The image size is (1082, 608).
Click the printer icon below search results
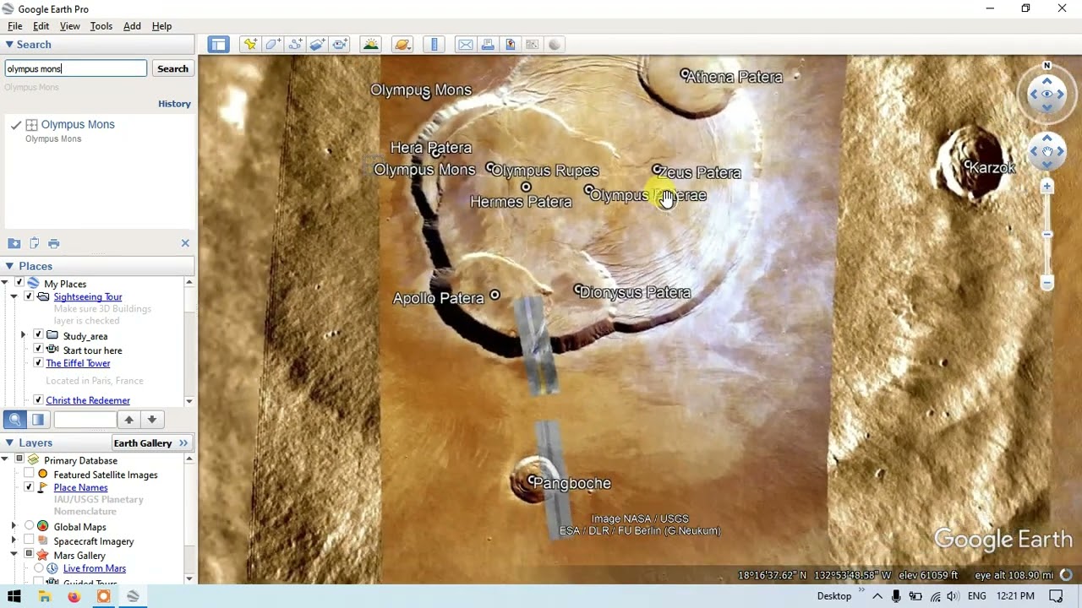pos(54,243)
